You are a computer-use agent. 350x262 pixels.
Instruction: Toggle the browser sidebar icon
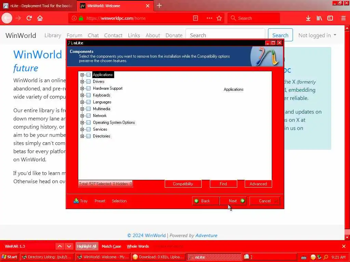[330, 18]
